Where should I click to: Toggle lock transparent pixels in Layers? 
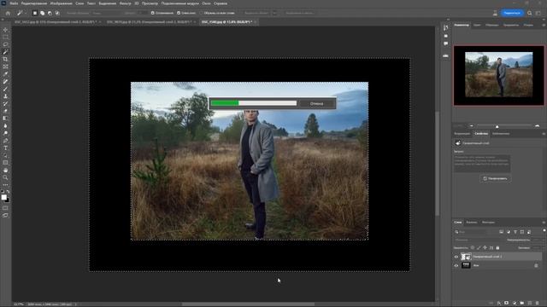pos(473,248)
